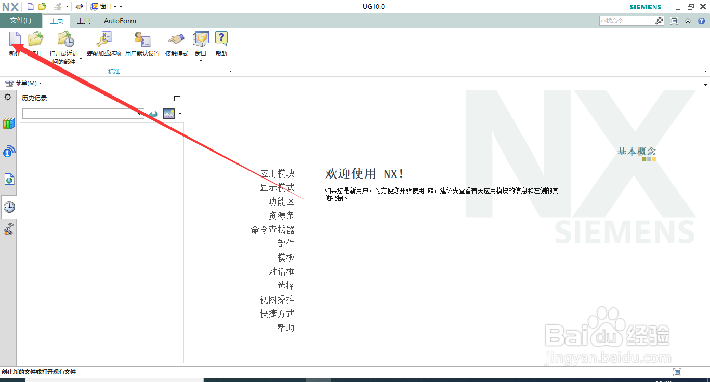Open the Roles resource tab at sidebar bottom
The image size is (710, 382).
(9, 228)
